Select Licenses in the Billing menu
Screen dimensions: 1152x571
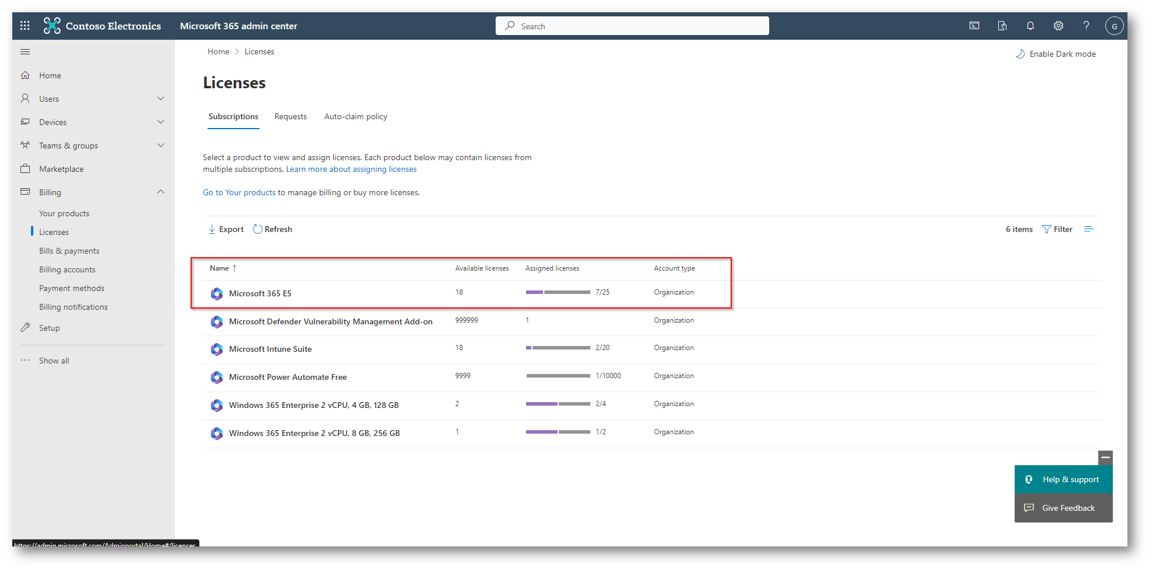pyautogui.click(x=54, y=232)
